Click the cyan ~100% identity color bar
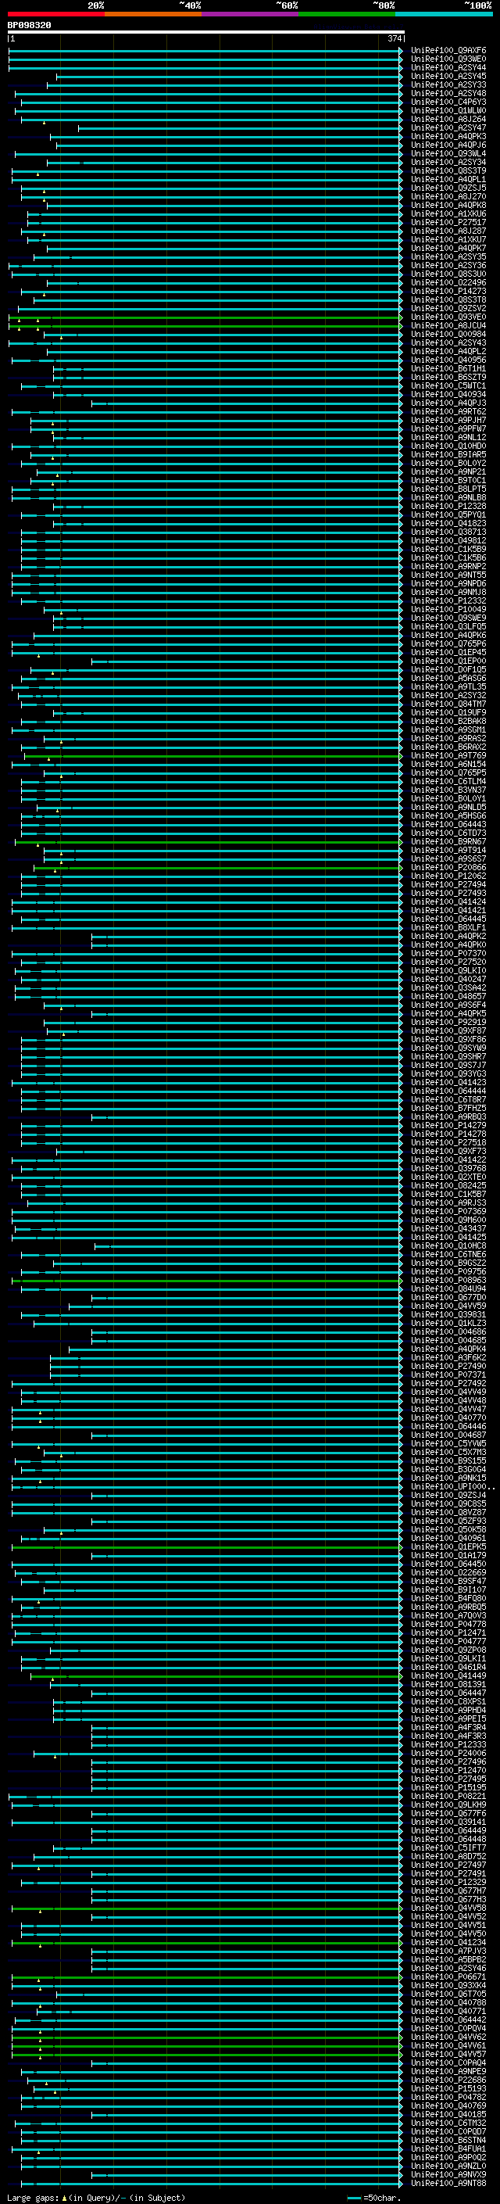The image size is (500, 2204). coord(444,15)
